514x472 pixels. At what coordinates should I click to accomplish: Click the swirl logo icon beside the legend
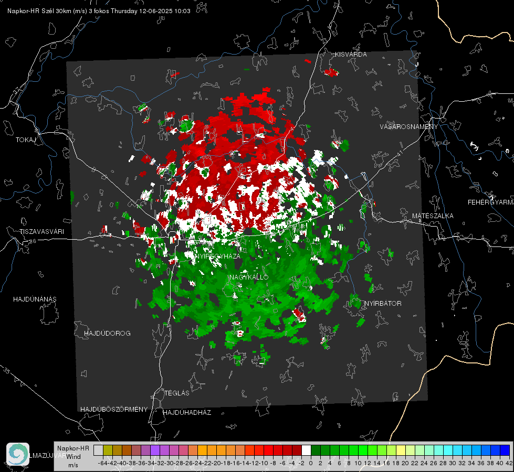(x=18, y=454)
